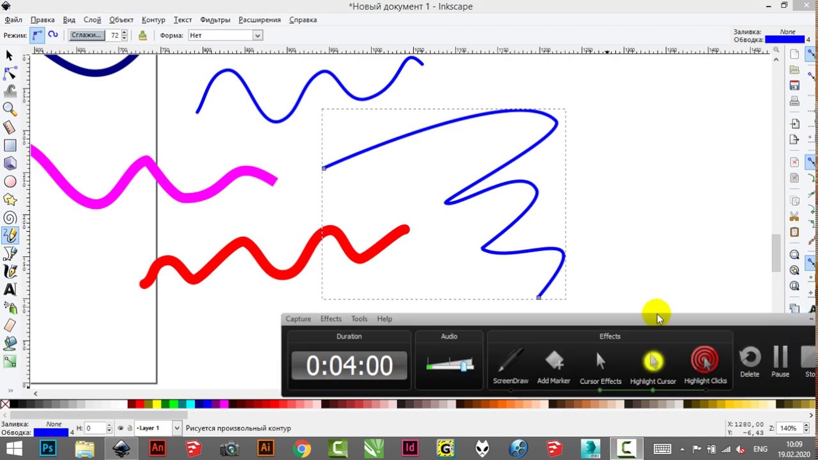Screen dimensions: 818x460
Task: Click the no-color X palette swatch
Action: click(5, 404)
